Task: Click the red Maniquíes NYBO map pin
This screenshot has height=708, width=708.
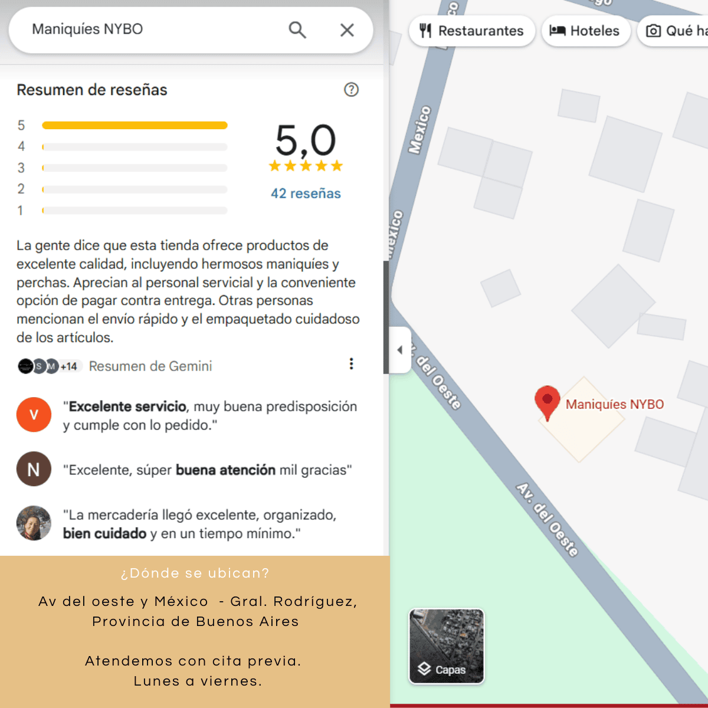Action: (547, 402)
